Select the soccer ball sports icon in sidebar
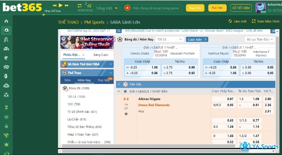Screen dimensions: 282x155 pos(6,31)
